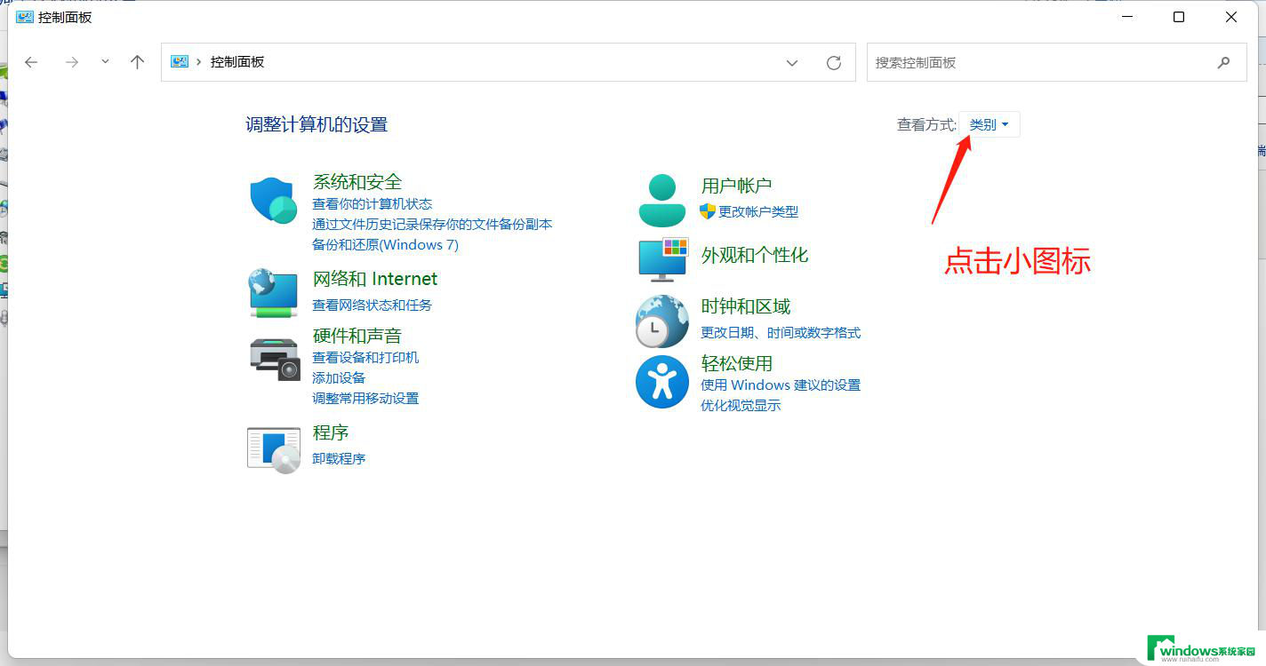
Task: Open the 类别 view-by dropdown
Action: tap(990, 124)
